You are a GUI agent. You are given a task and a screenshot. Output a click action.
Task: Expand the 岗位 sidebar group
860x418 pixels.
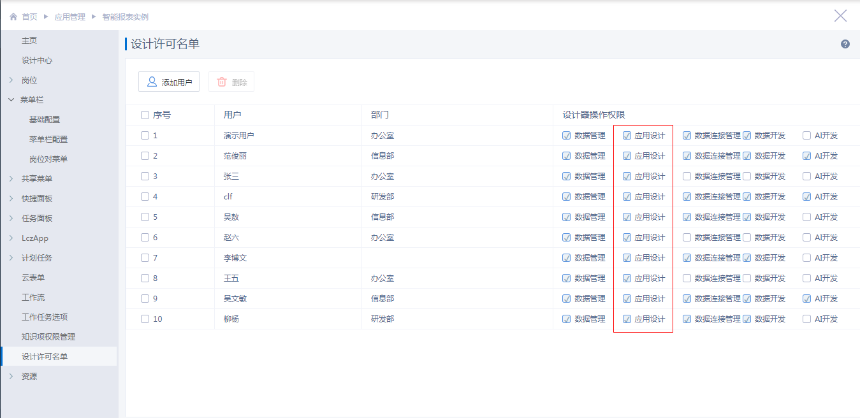coord(11,80)
